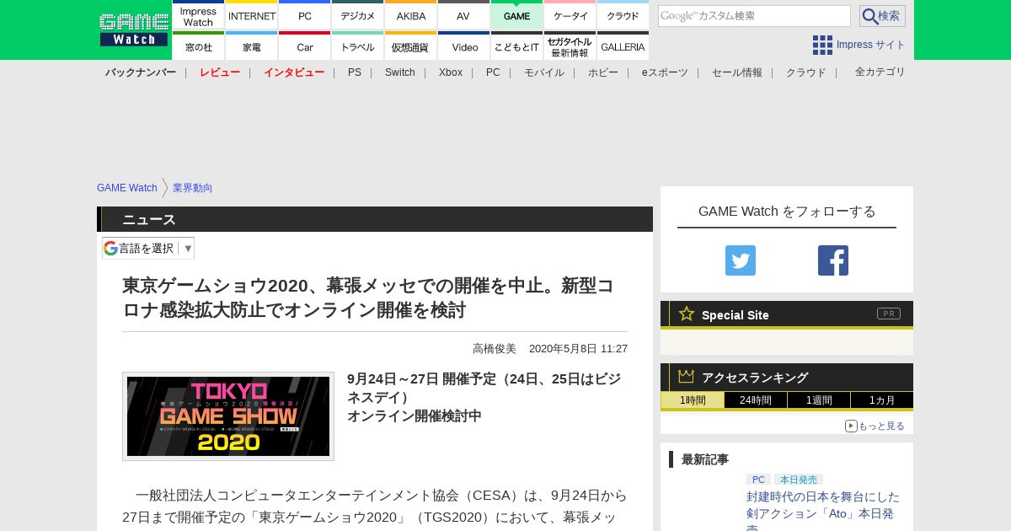The width and height of the screenshot is (1011, 531).
Task: Go to トラベル Watch tab
Action: (358, 46)
